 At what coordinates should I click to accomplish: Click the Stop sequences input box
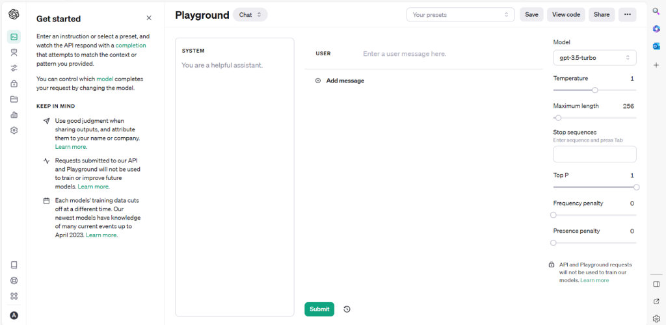click(594, 154)
